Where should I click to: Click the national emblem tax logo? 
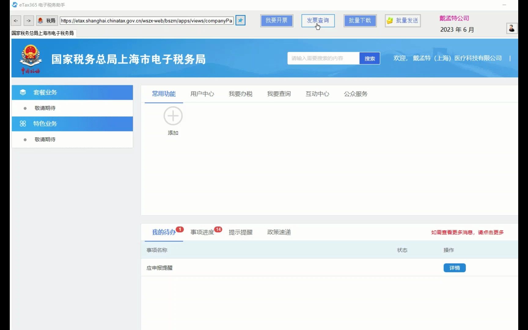[x=31, y=59]
